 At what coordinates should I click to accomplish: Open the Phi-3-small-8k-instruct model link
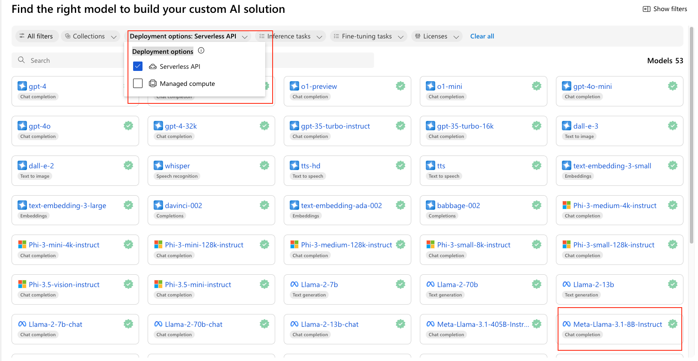[474, 245]
